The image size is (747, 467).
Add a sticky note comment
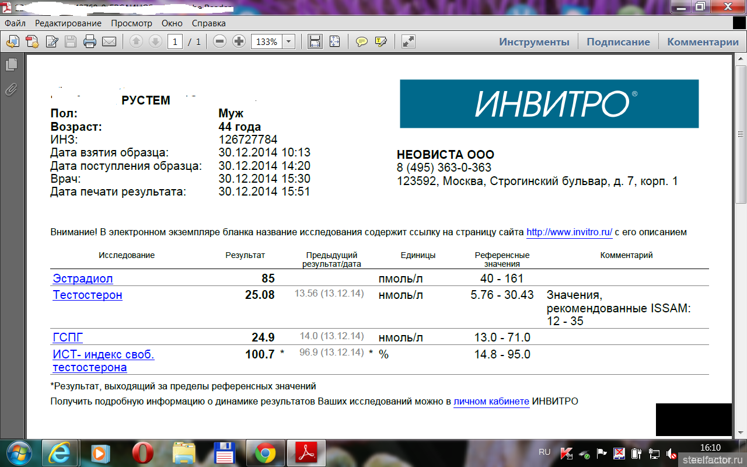pyautogui.click(x=362, y=41)
